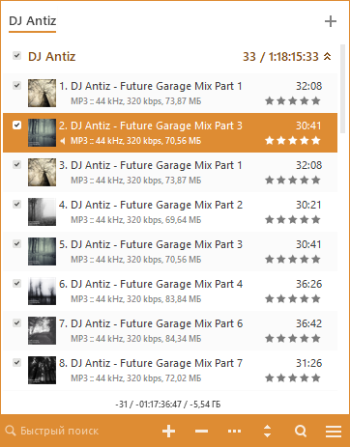Open the three-dots misc options icon
The width and height of the screenshot is (350, 447).
click(x=234, y=431)
